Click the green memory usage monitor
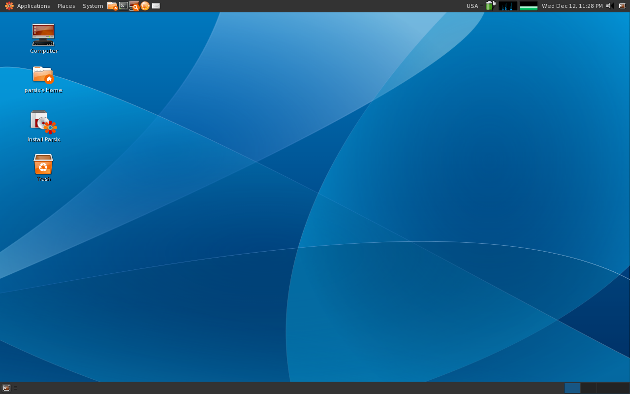Image resolution: width=630 pixels, height=394 pixels. coord(529,6)
